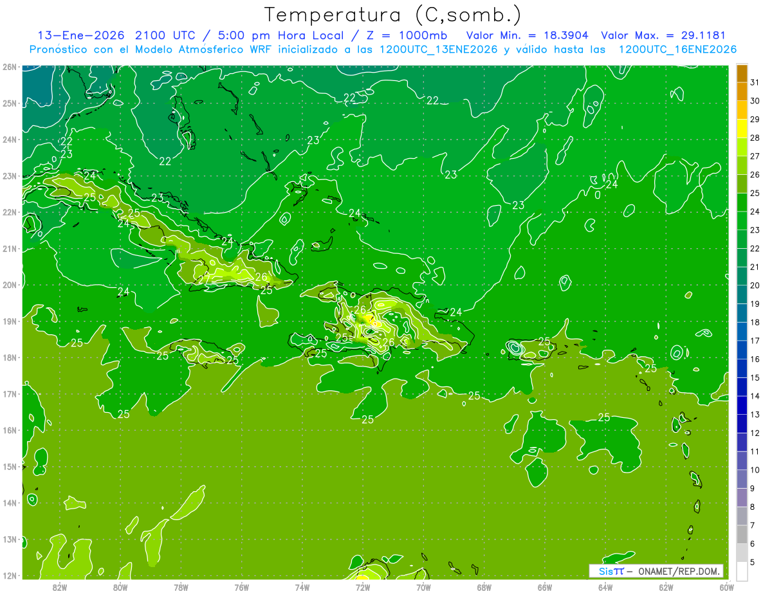
Task: Click the latitude axis label 19N
Action: tap(10, 321)
